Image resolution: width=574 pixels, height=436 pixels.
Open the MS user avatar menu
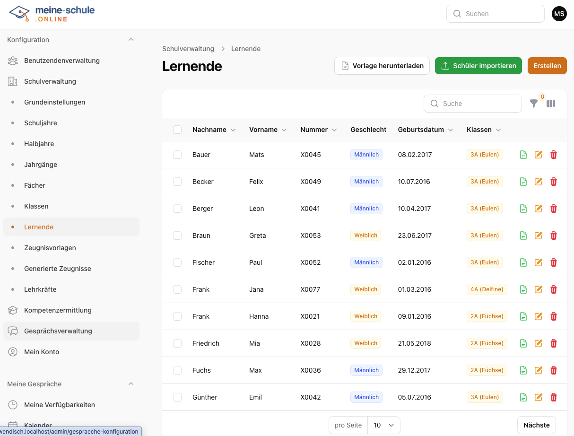pyautogui.click(x=559, y=14)
